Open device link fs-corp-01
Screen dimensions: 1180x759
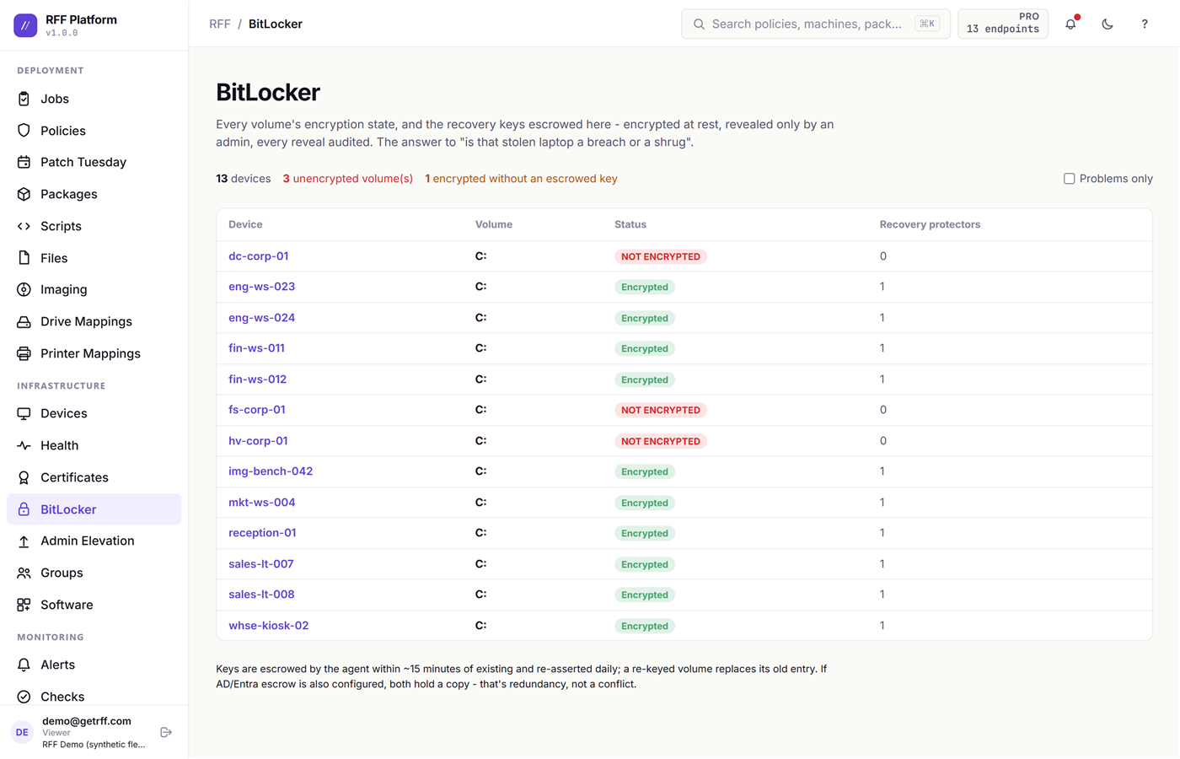[257, 410]
